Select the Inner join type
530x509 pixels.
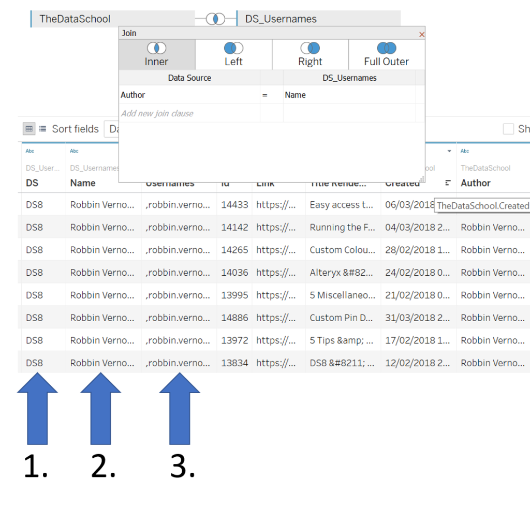156,54
